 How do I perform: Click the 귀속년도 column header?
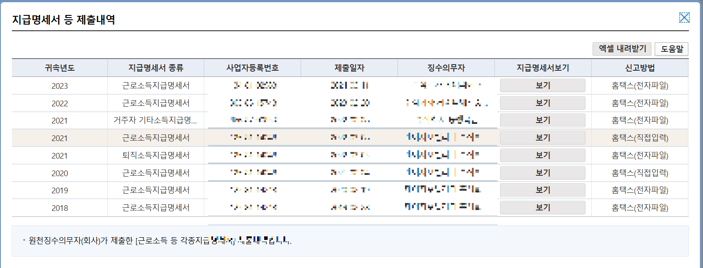[x=60, y=68]
